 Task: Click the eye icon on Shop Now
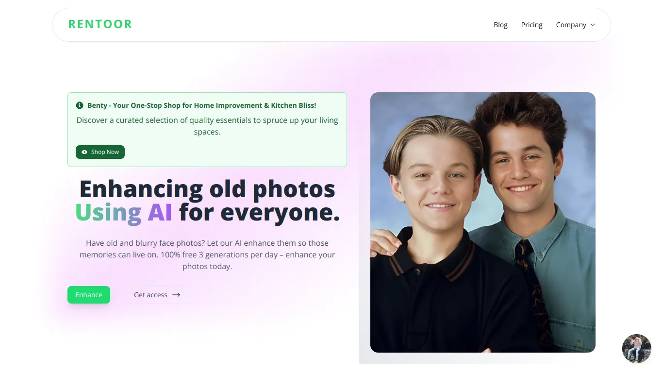[x=84, y=152]
